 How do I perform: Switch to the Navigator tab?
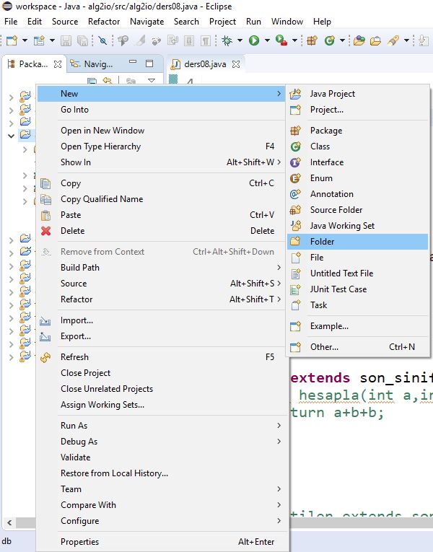coord(92,64)
